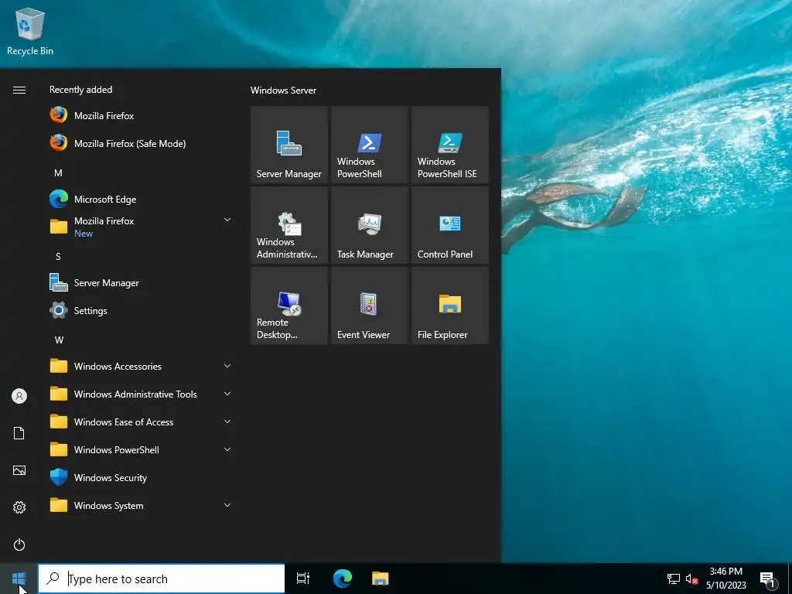Open the Recycle Bin desktop icon

tap(30, 31)
